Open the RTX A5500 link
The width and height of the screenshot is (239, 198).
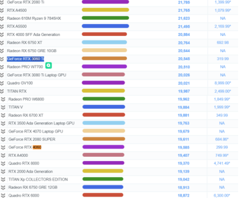[17, 27]
